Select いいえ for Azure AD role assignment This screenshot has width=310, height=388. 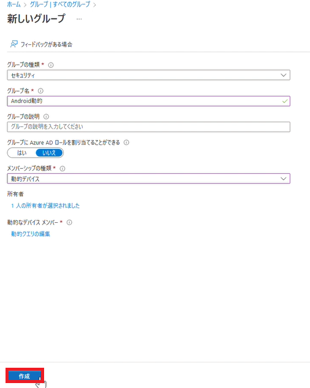pos(49,153)
